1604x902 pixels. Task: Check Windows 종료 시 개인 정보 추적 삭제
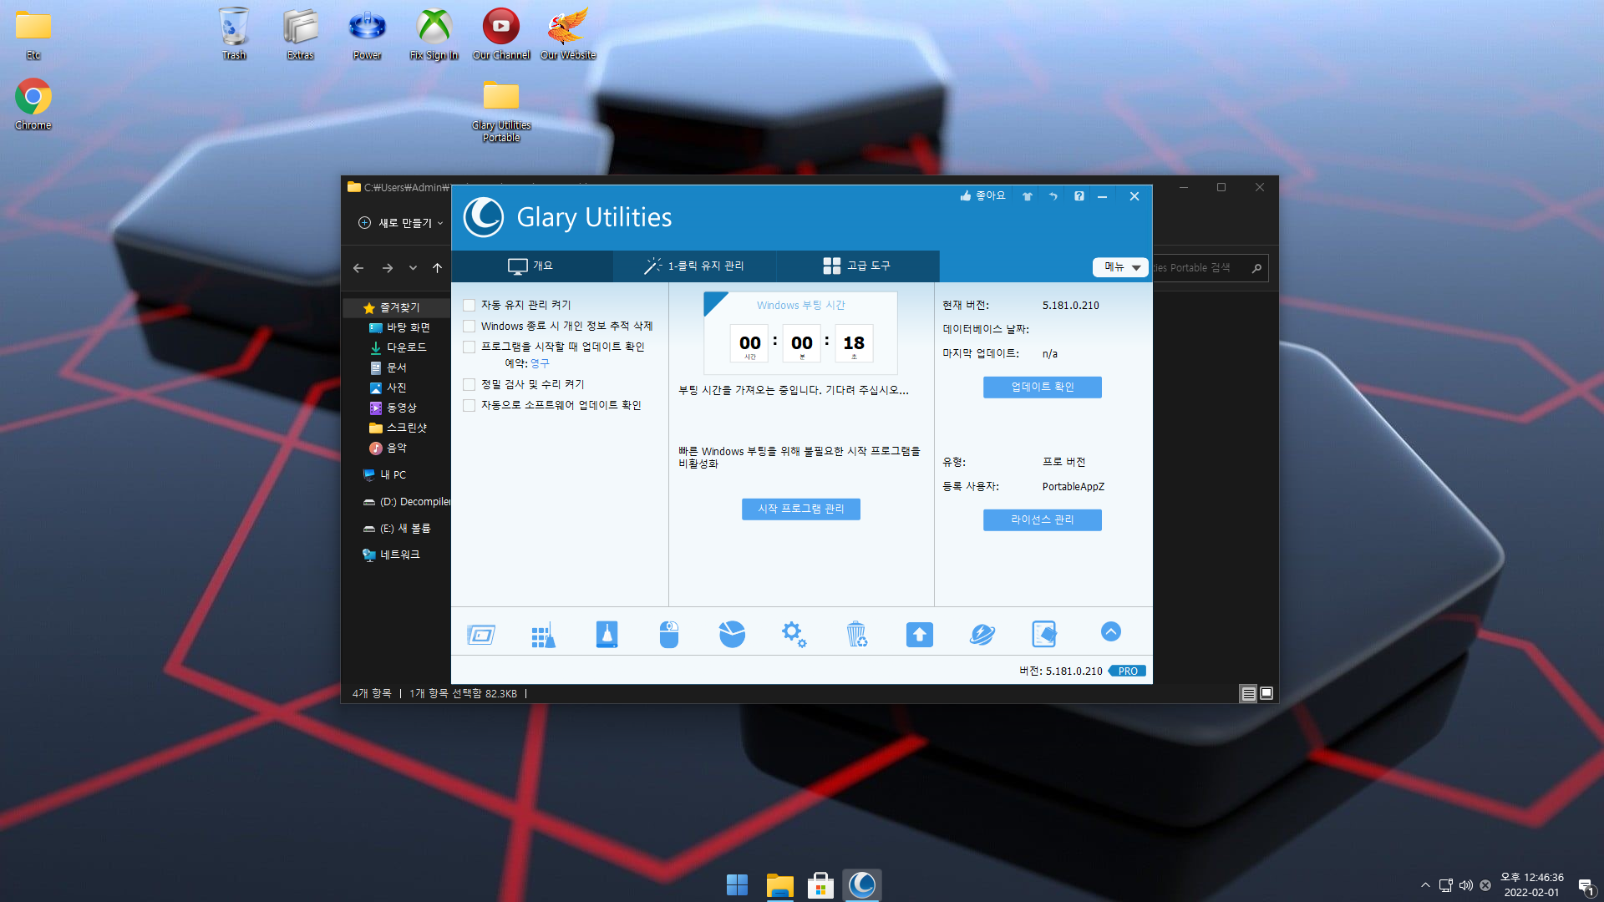[x=470, y=327]
